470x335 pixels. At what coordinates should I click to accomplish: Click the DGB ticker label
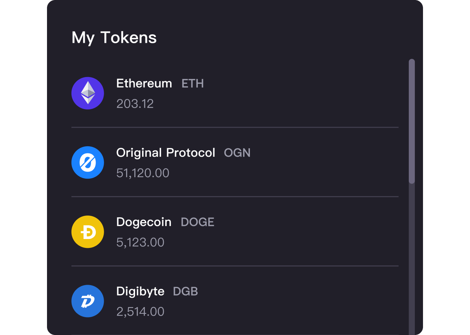(x=185, y=291)
